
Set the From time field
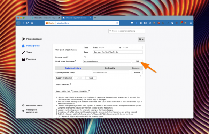coord(108,47)
